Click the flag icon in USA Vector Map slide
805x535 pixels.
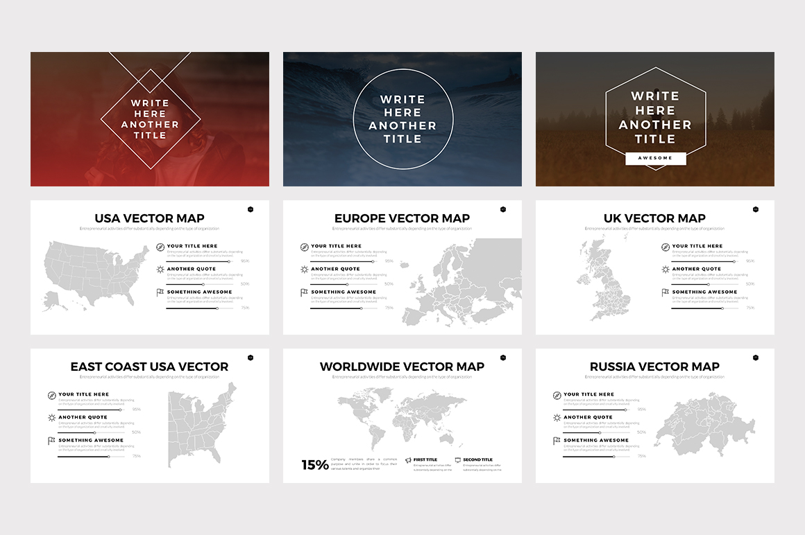pos(160,292)
